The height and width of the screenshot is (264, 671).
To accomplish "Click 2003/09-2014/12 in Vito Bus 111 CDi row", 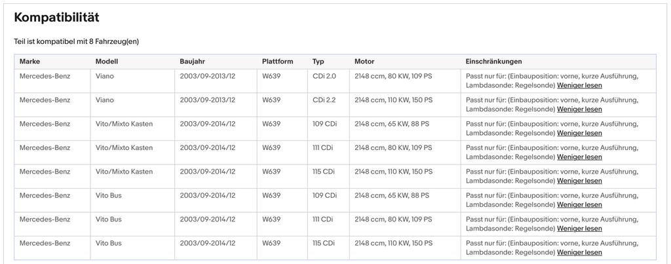I will click(208, 219).
